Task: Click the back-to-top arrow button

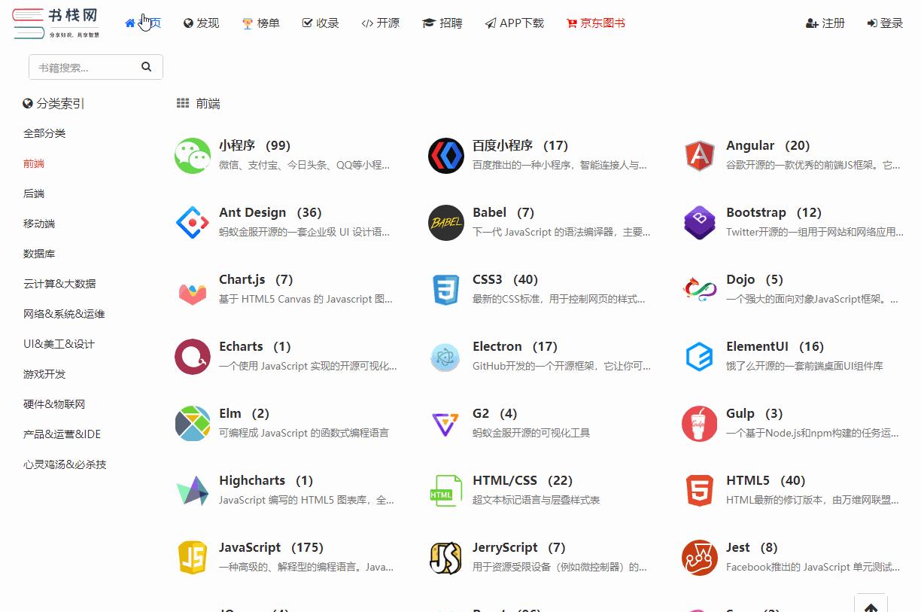Action: coord(871,604)
